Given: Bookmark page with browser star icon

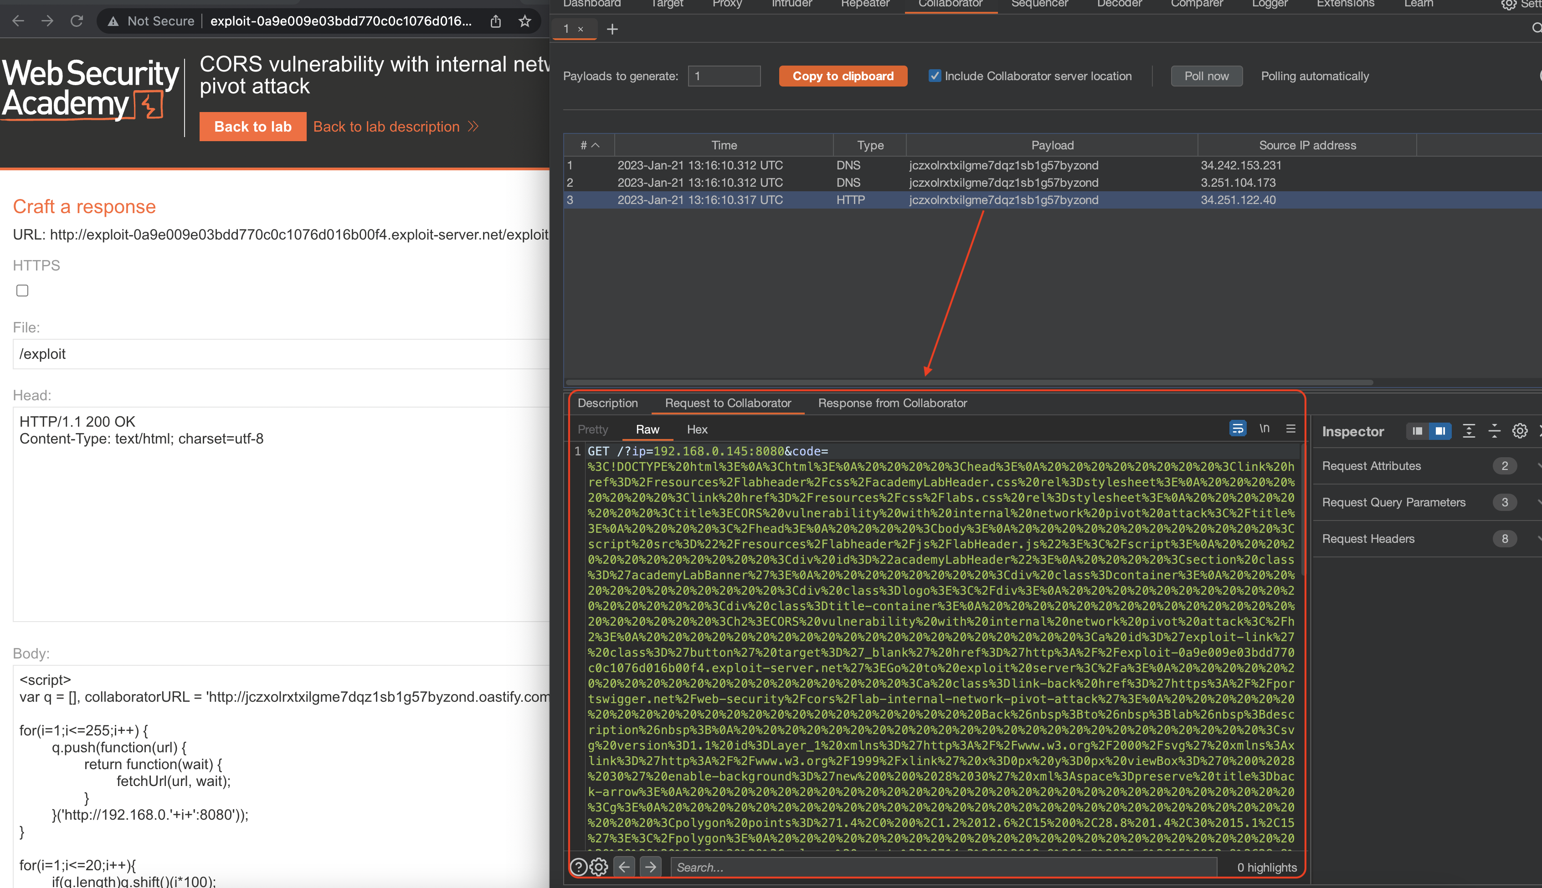Looking at the screenshot, I should (x=525, y=21).
